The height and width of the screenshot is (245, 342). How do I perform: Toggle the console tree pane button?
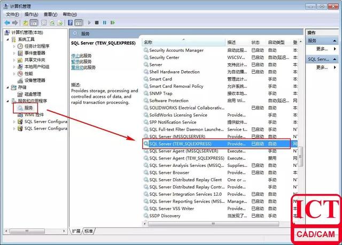pos(34,22)
